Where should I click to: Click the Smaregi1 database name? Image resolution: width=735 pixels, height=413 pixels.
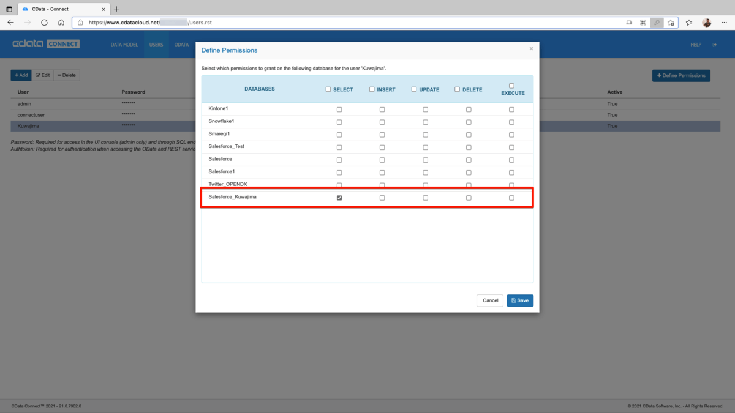219,133
